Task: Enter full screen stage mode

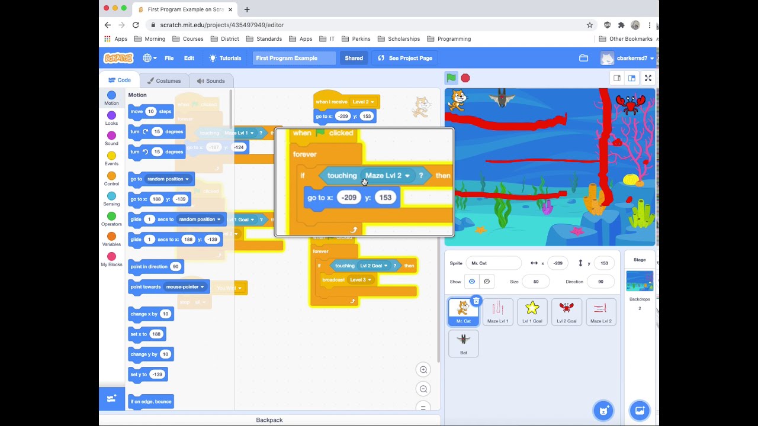Action: [648, 78]
